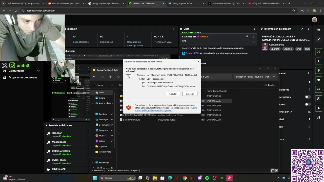This screenshot has width=324, height=182.
Task: Open session stats three-dot menu
Action: tap(174, 29)
